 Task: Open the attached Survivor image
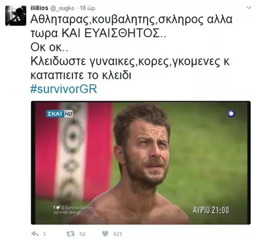click(141, 162)
